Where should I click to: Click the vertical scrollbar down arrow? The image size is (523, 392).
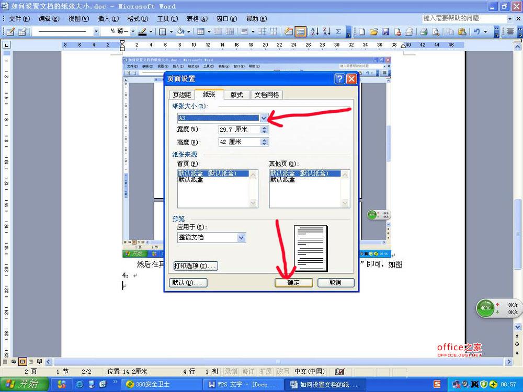(x=517, y=327)
